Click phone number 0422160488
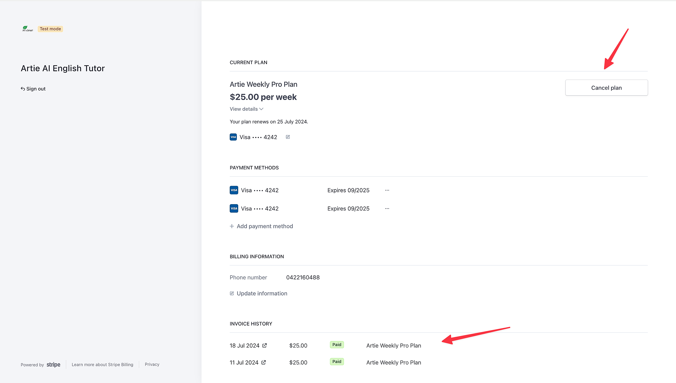676x383 pixels. point(303,277)
